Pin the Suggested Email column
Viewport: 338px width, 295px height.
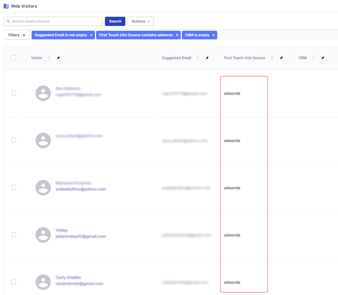[x=207, y=58]
